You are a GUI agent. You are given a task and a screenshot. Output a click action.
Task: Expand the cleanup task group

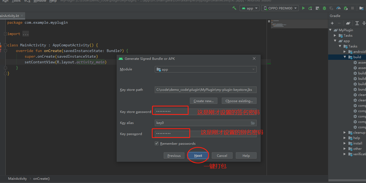pos(345,132)
